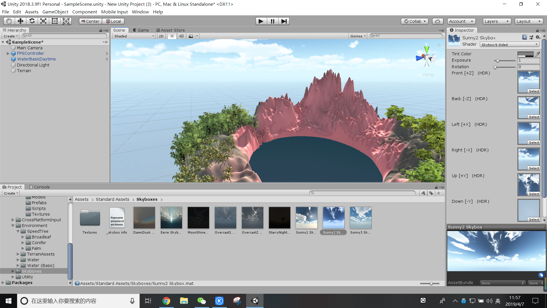Click Select under Front [+Z] texture
This screenshot has height=308, width=547.
[x=534, y=91]
